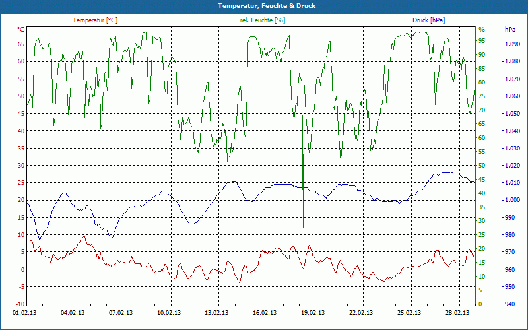Viewport: 528px width, 330px height.
Task: Click the '1.090' pressure axis value
Action: pyautogui.click(x=513, y=44)
